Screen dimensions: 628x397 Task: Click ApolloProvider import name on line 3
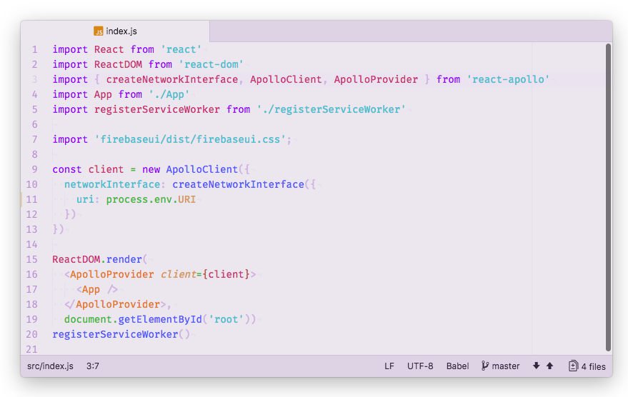[x=376, y=80]
